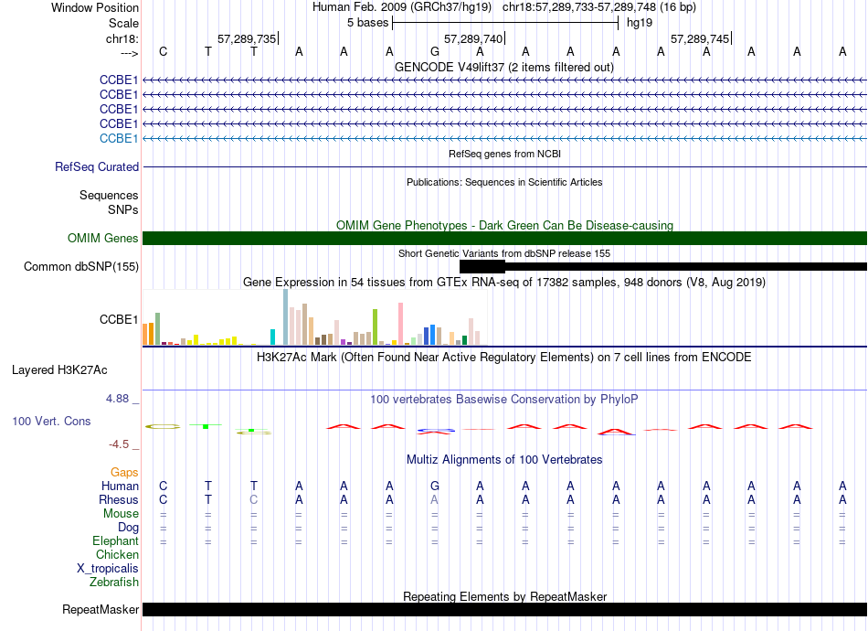Click the 4.88 PhyloP maximum value
This screenshot has height=631, width=868.
pyautogui.click(x=117, y=399)
